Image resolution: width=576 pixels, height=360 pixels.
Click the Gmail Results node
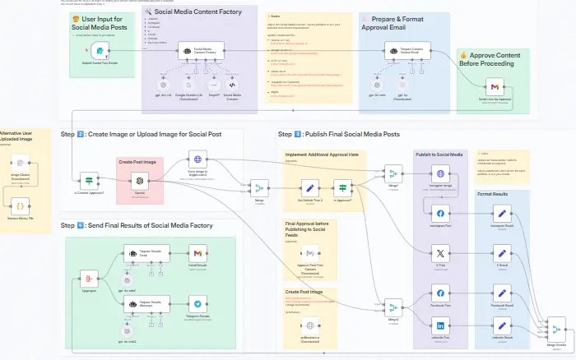click(x=197, y=253)
